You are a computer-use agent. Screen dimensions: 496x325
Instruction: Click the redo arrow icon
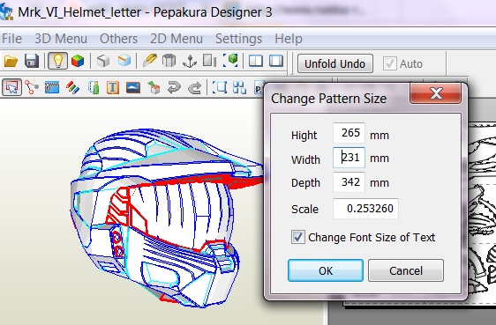[194, 87]
